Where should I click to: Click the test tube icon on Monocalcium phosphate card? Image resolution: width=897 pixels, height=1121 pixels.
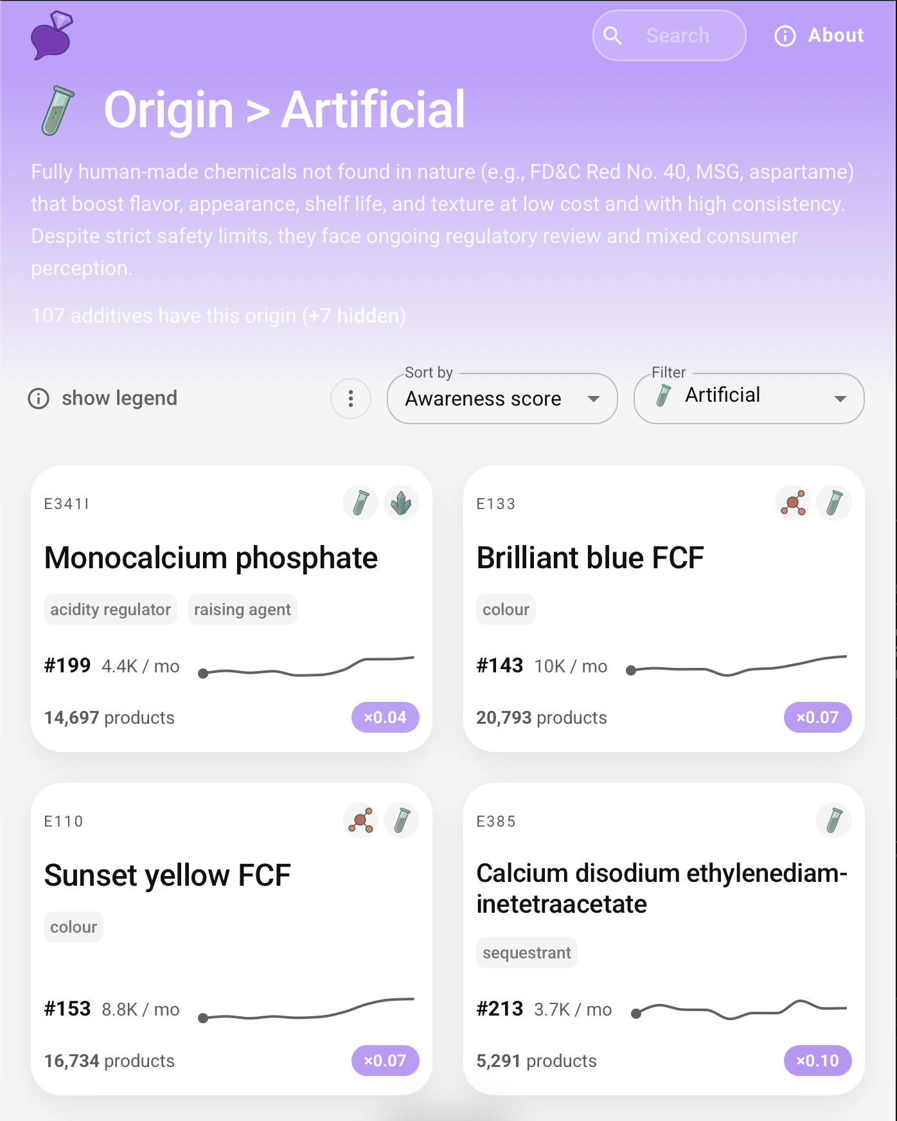pyautogui.click(x=360, y=503)
